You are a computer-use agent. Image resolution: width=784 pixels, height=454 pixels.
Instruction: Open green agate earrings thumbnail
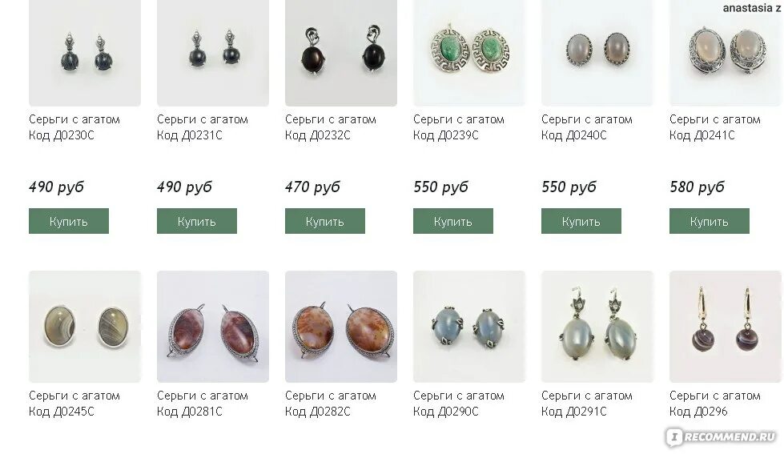point(469,52)
